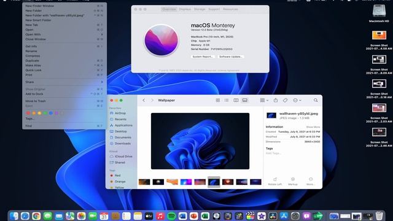The height and width of the screenshot is (221, 393).
Task: Select Quick Look from the File menu
Action: point(64,70)
